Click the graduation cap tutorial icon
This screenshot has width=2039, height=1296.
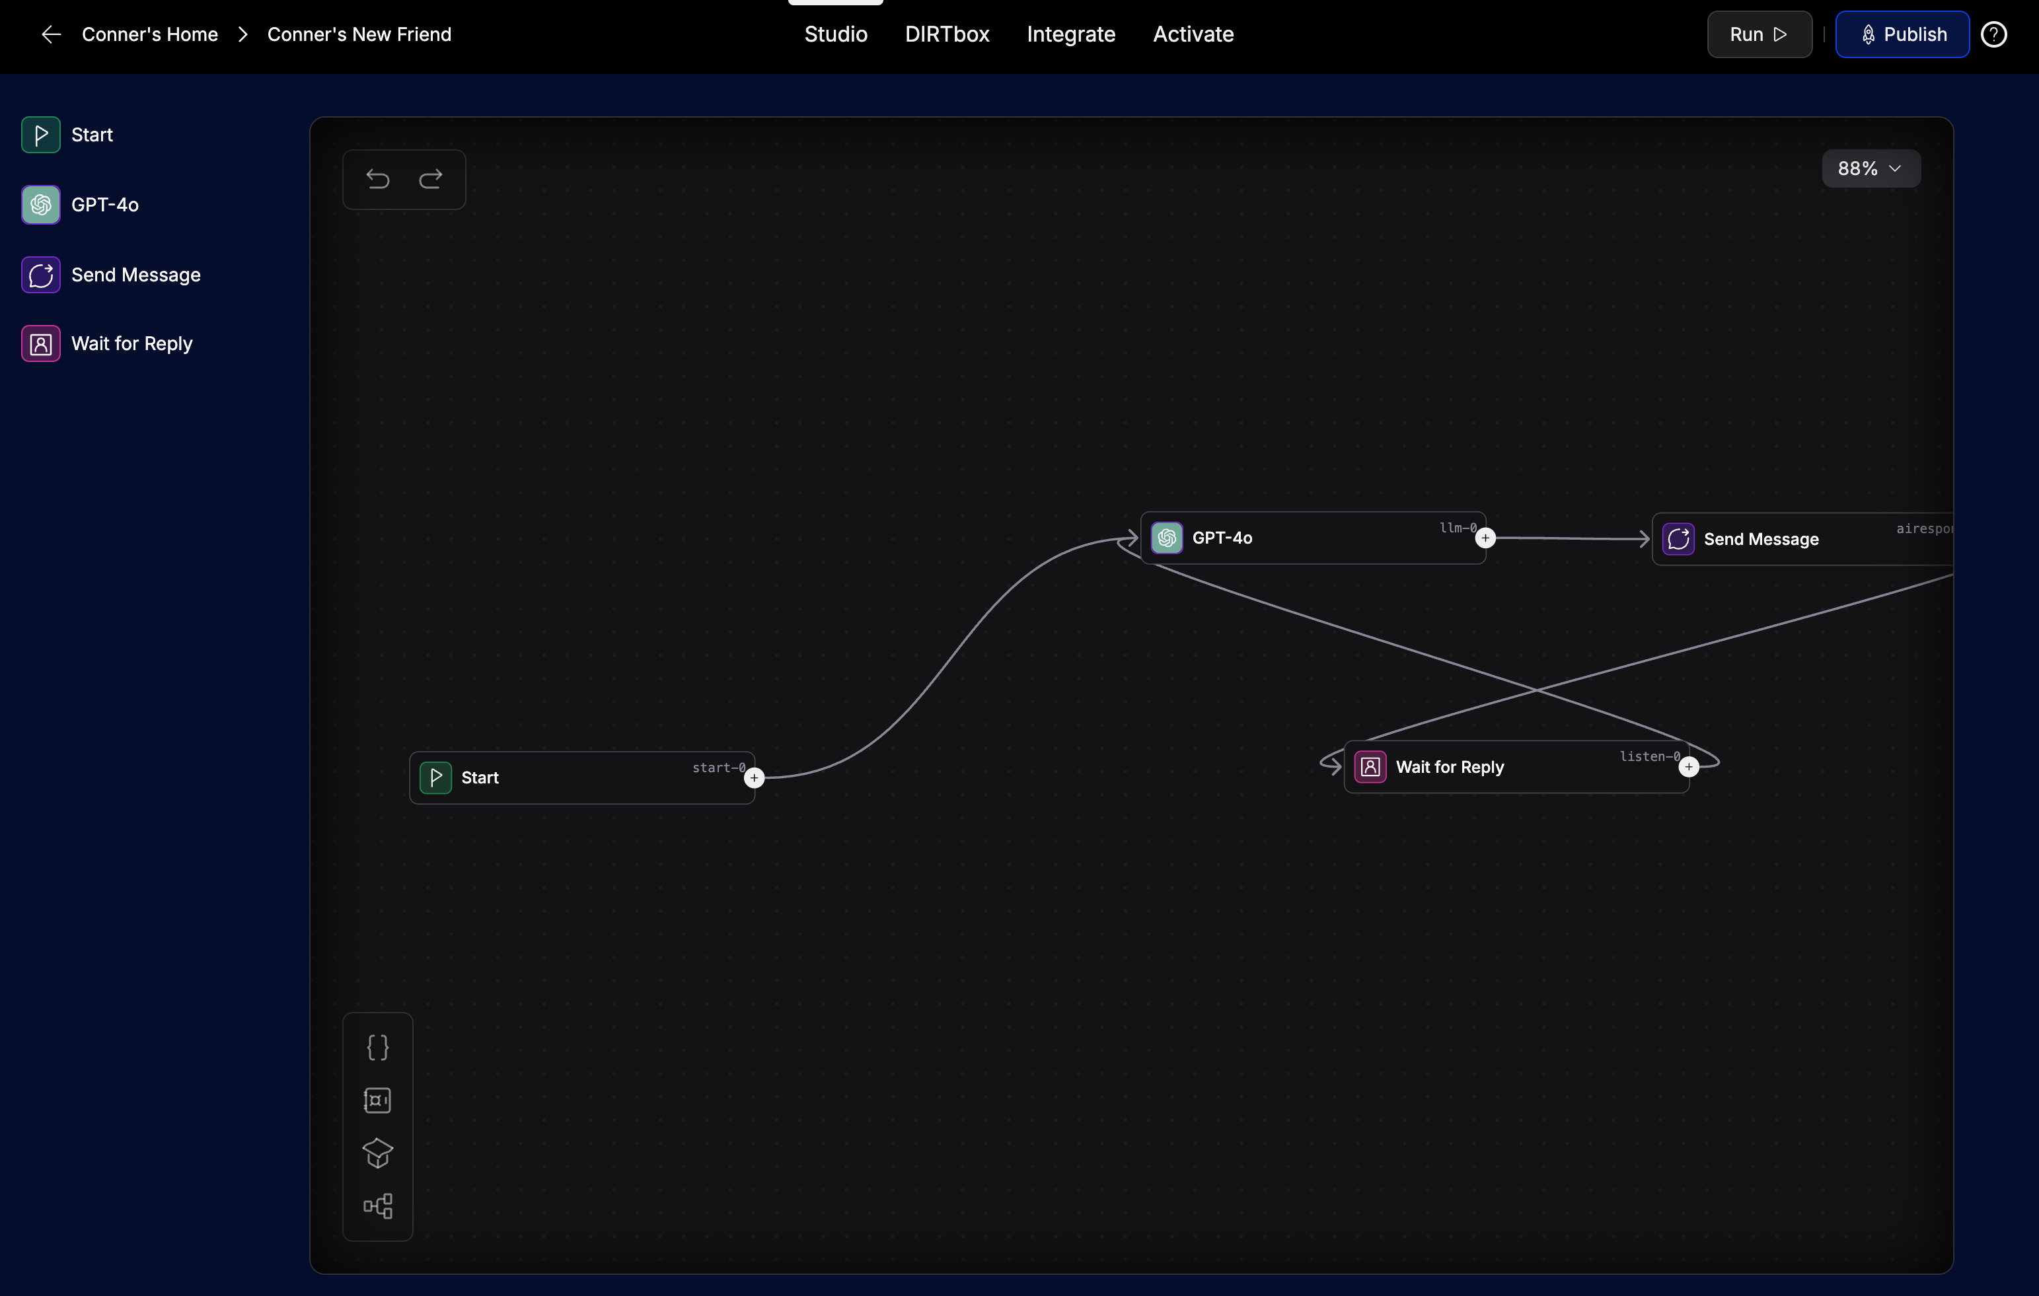(378, 1153)
